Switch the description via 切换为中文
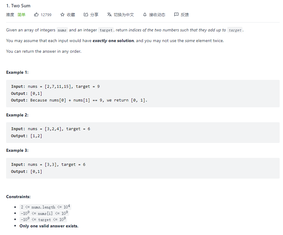 (124, 15)
